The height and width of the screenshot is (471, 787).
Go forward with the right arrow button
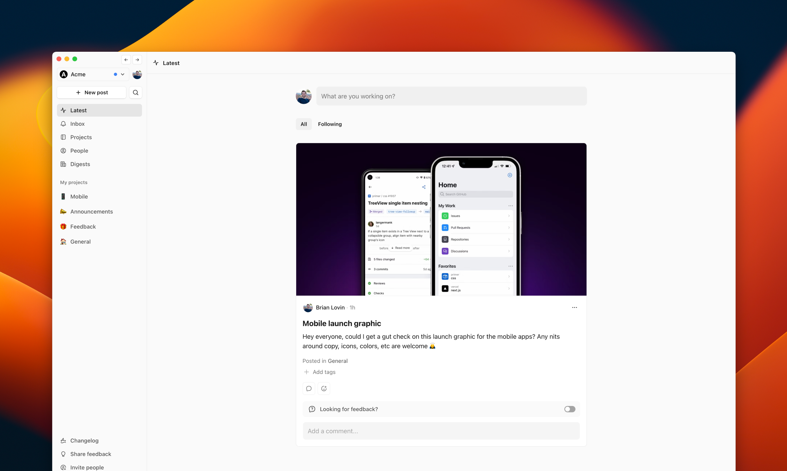point(137,60)
